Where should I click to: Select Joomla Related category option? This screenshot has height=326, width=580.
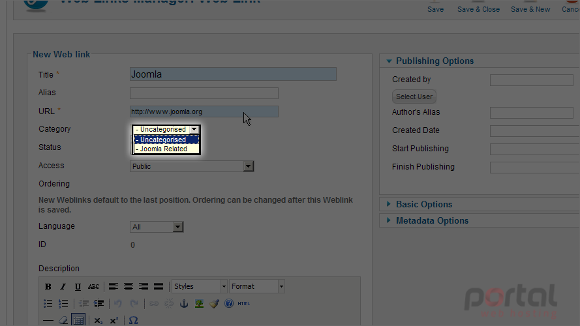(166, 149)
